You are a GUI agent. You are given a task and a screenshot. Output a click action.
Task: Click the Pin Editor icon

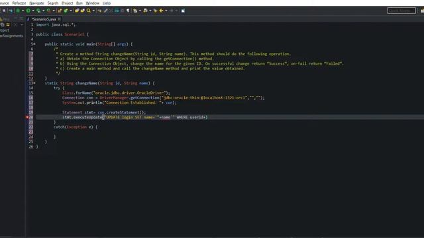tap(183, 11)
